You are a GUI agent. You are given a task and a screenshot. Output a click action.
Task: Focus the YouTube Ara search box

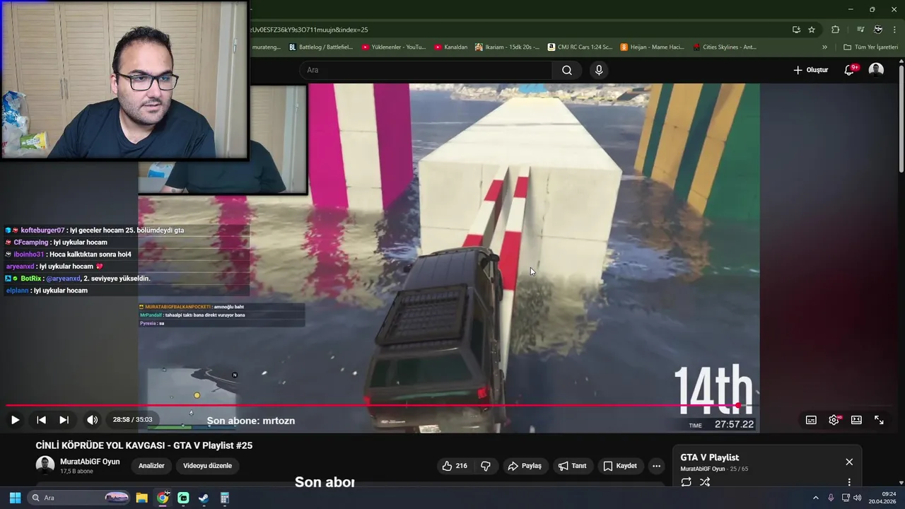tap(426, 70)
